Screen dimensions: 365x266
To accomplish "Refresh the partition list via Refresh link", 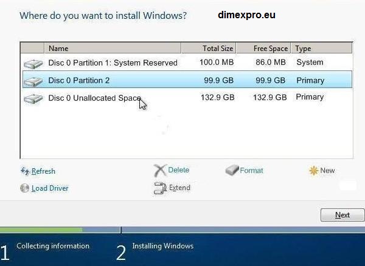I will tap(44, 171).
